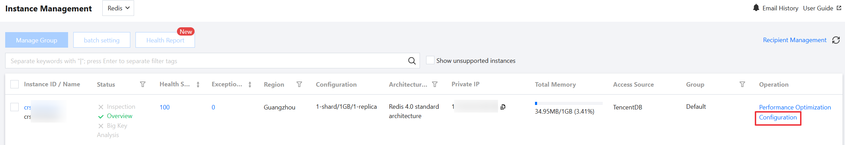Check the select-all instances checkbox
This screenshot has height=145, width=845.
[15, 84]
